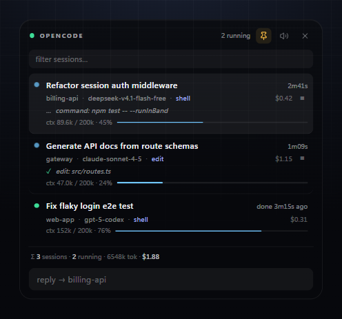The width and height of the screenshot is (342, 319).
Task: Click the 'ctx 152k / 200k · 76%' label
Action: pyautogui.click(x=78, y=231)
